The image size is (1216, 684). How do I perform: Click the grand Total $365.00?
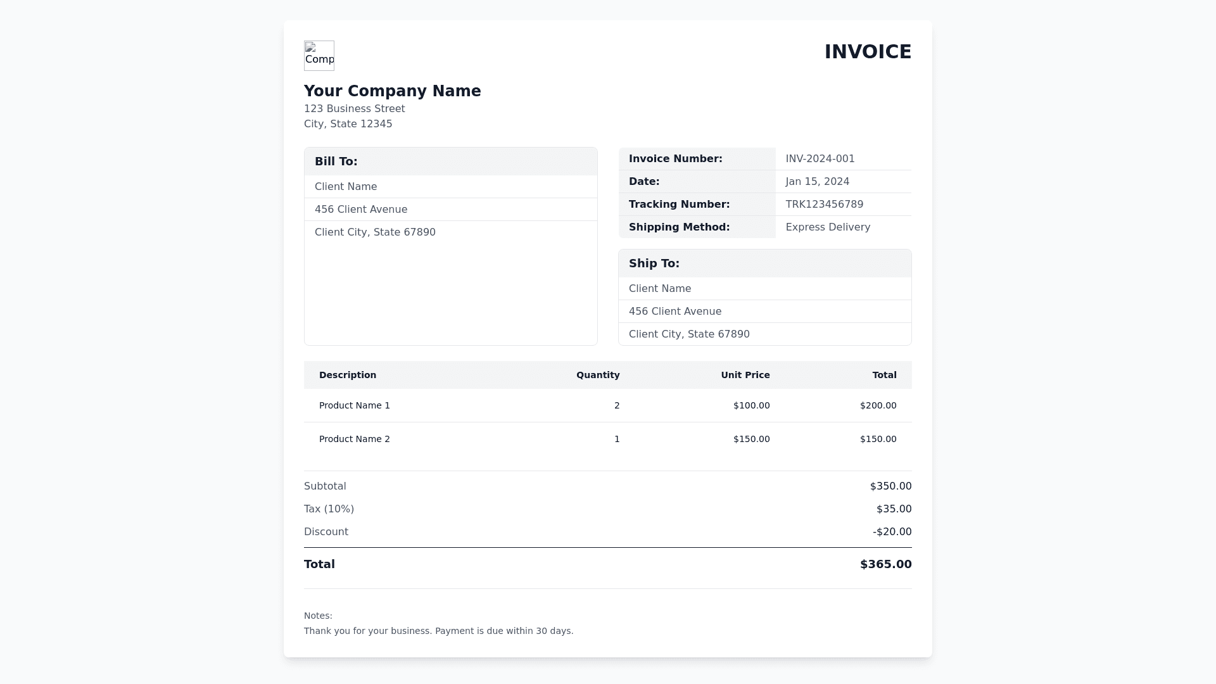click(885, 564)
